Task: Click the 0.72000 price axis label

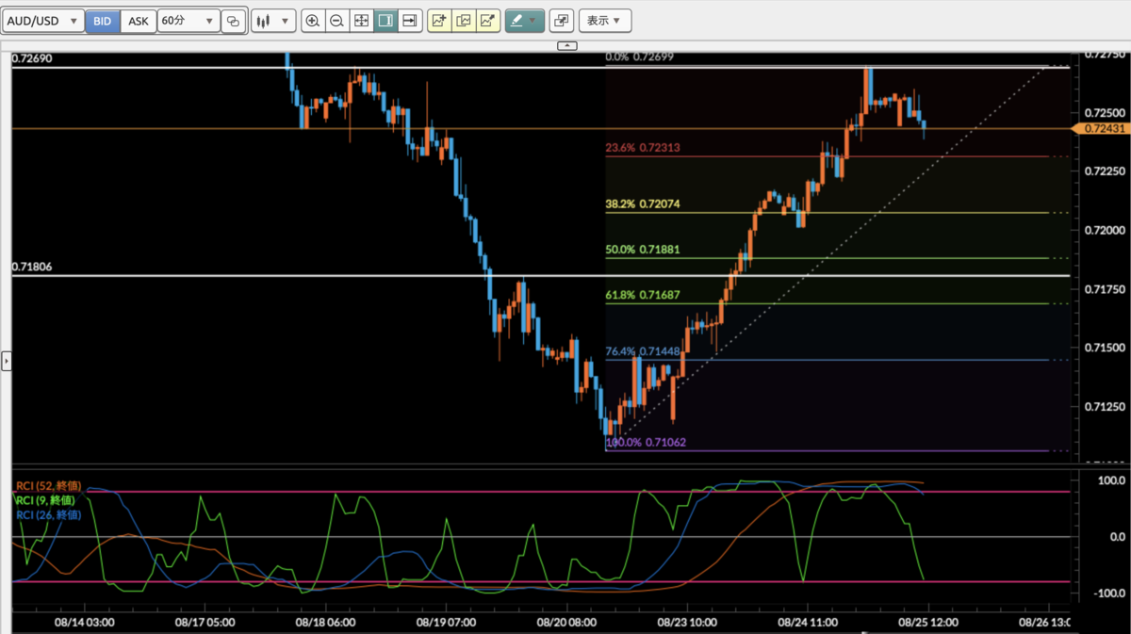Action: point(1104,230)
